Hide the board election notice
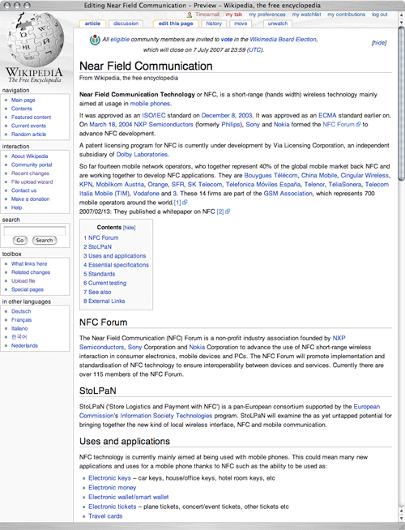The image size is (405, 530). pos(379,43)
